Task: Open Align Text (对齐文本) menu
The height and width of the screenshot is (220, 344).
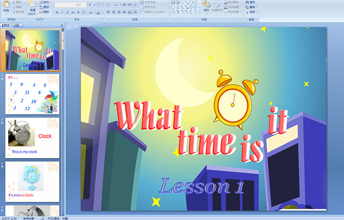Action: [148, 7]
